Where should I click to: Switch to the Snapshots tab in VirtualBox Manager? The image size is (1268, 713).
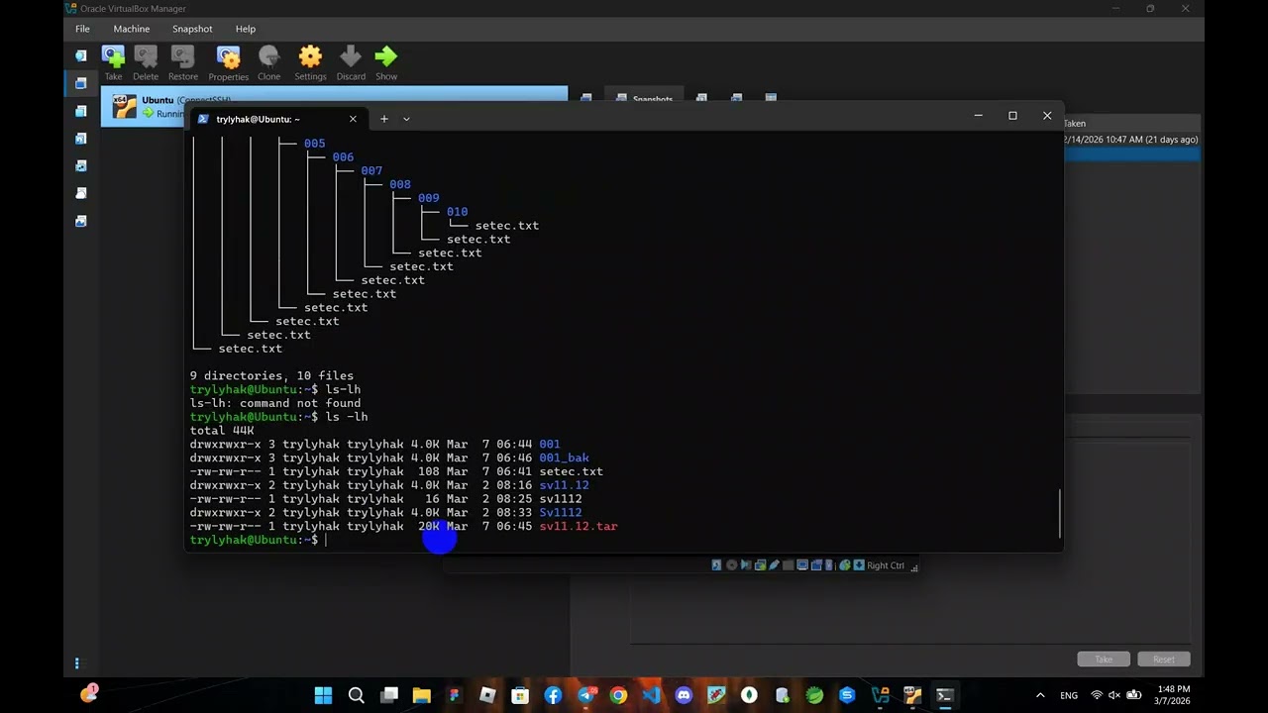point(645,99)
